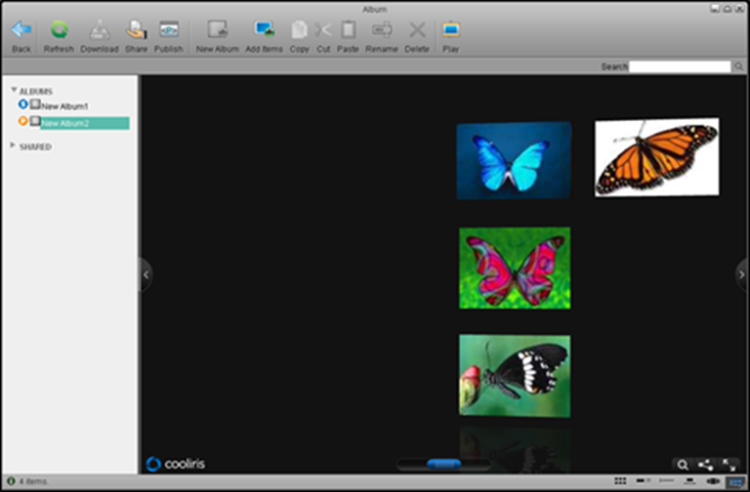Open the orange monarch butterfly thumbnail
The height and width of the screenshot is (492, 750).
656,156
